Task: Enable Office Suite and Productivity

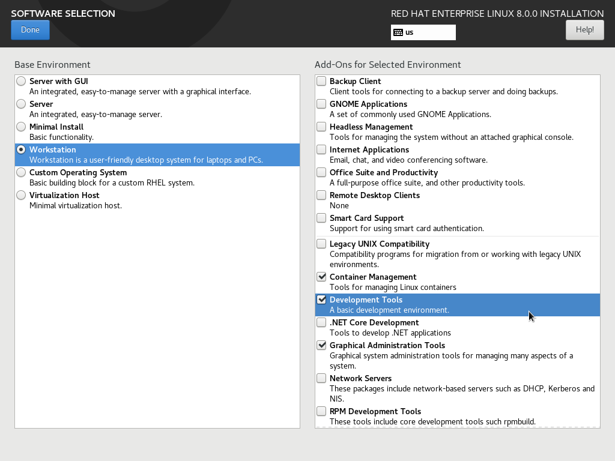Action: tap(321, 172)
